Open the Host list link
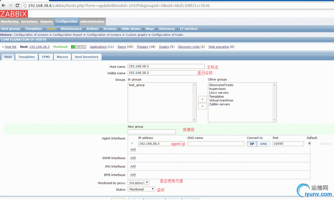Image resolution: width=334 pixels, height=200 pixels. [x=10, y=47]
